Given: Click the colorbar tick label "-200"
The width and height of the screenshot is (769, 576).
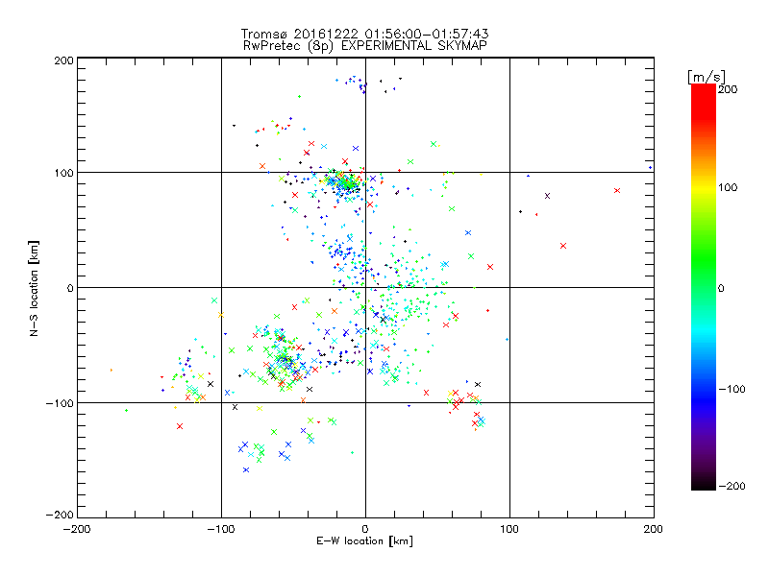Looking at the screenshot, I should pyautogui.click(x=732, y=486).
